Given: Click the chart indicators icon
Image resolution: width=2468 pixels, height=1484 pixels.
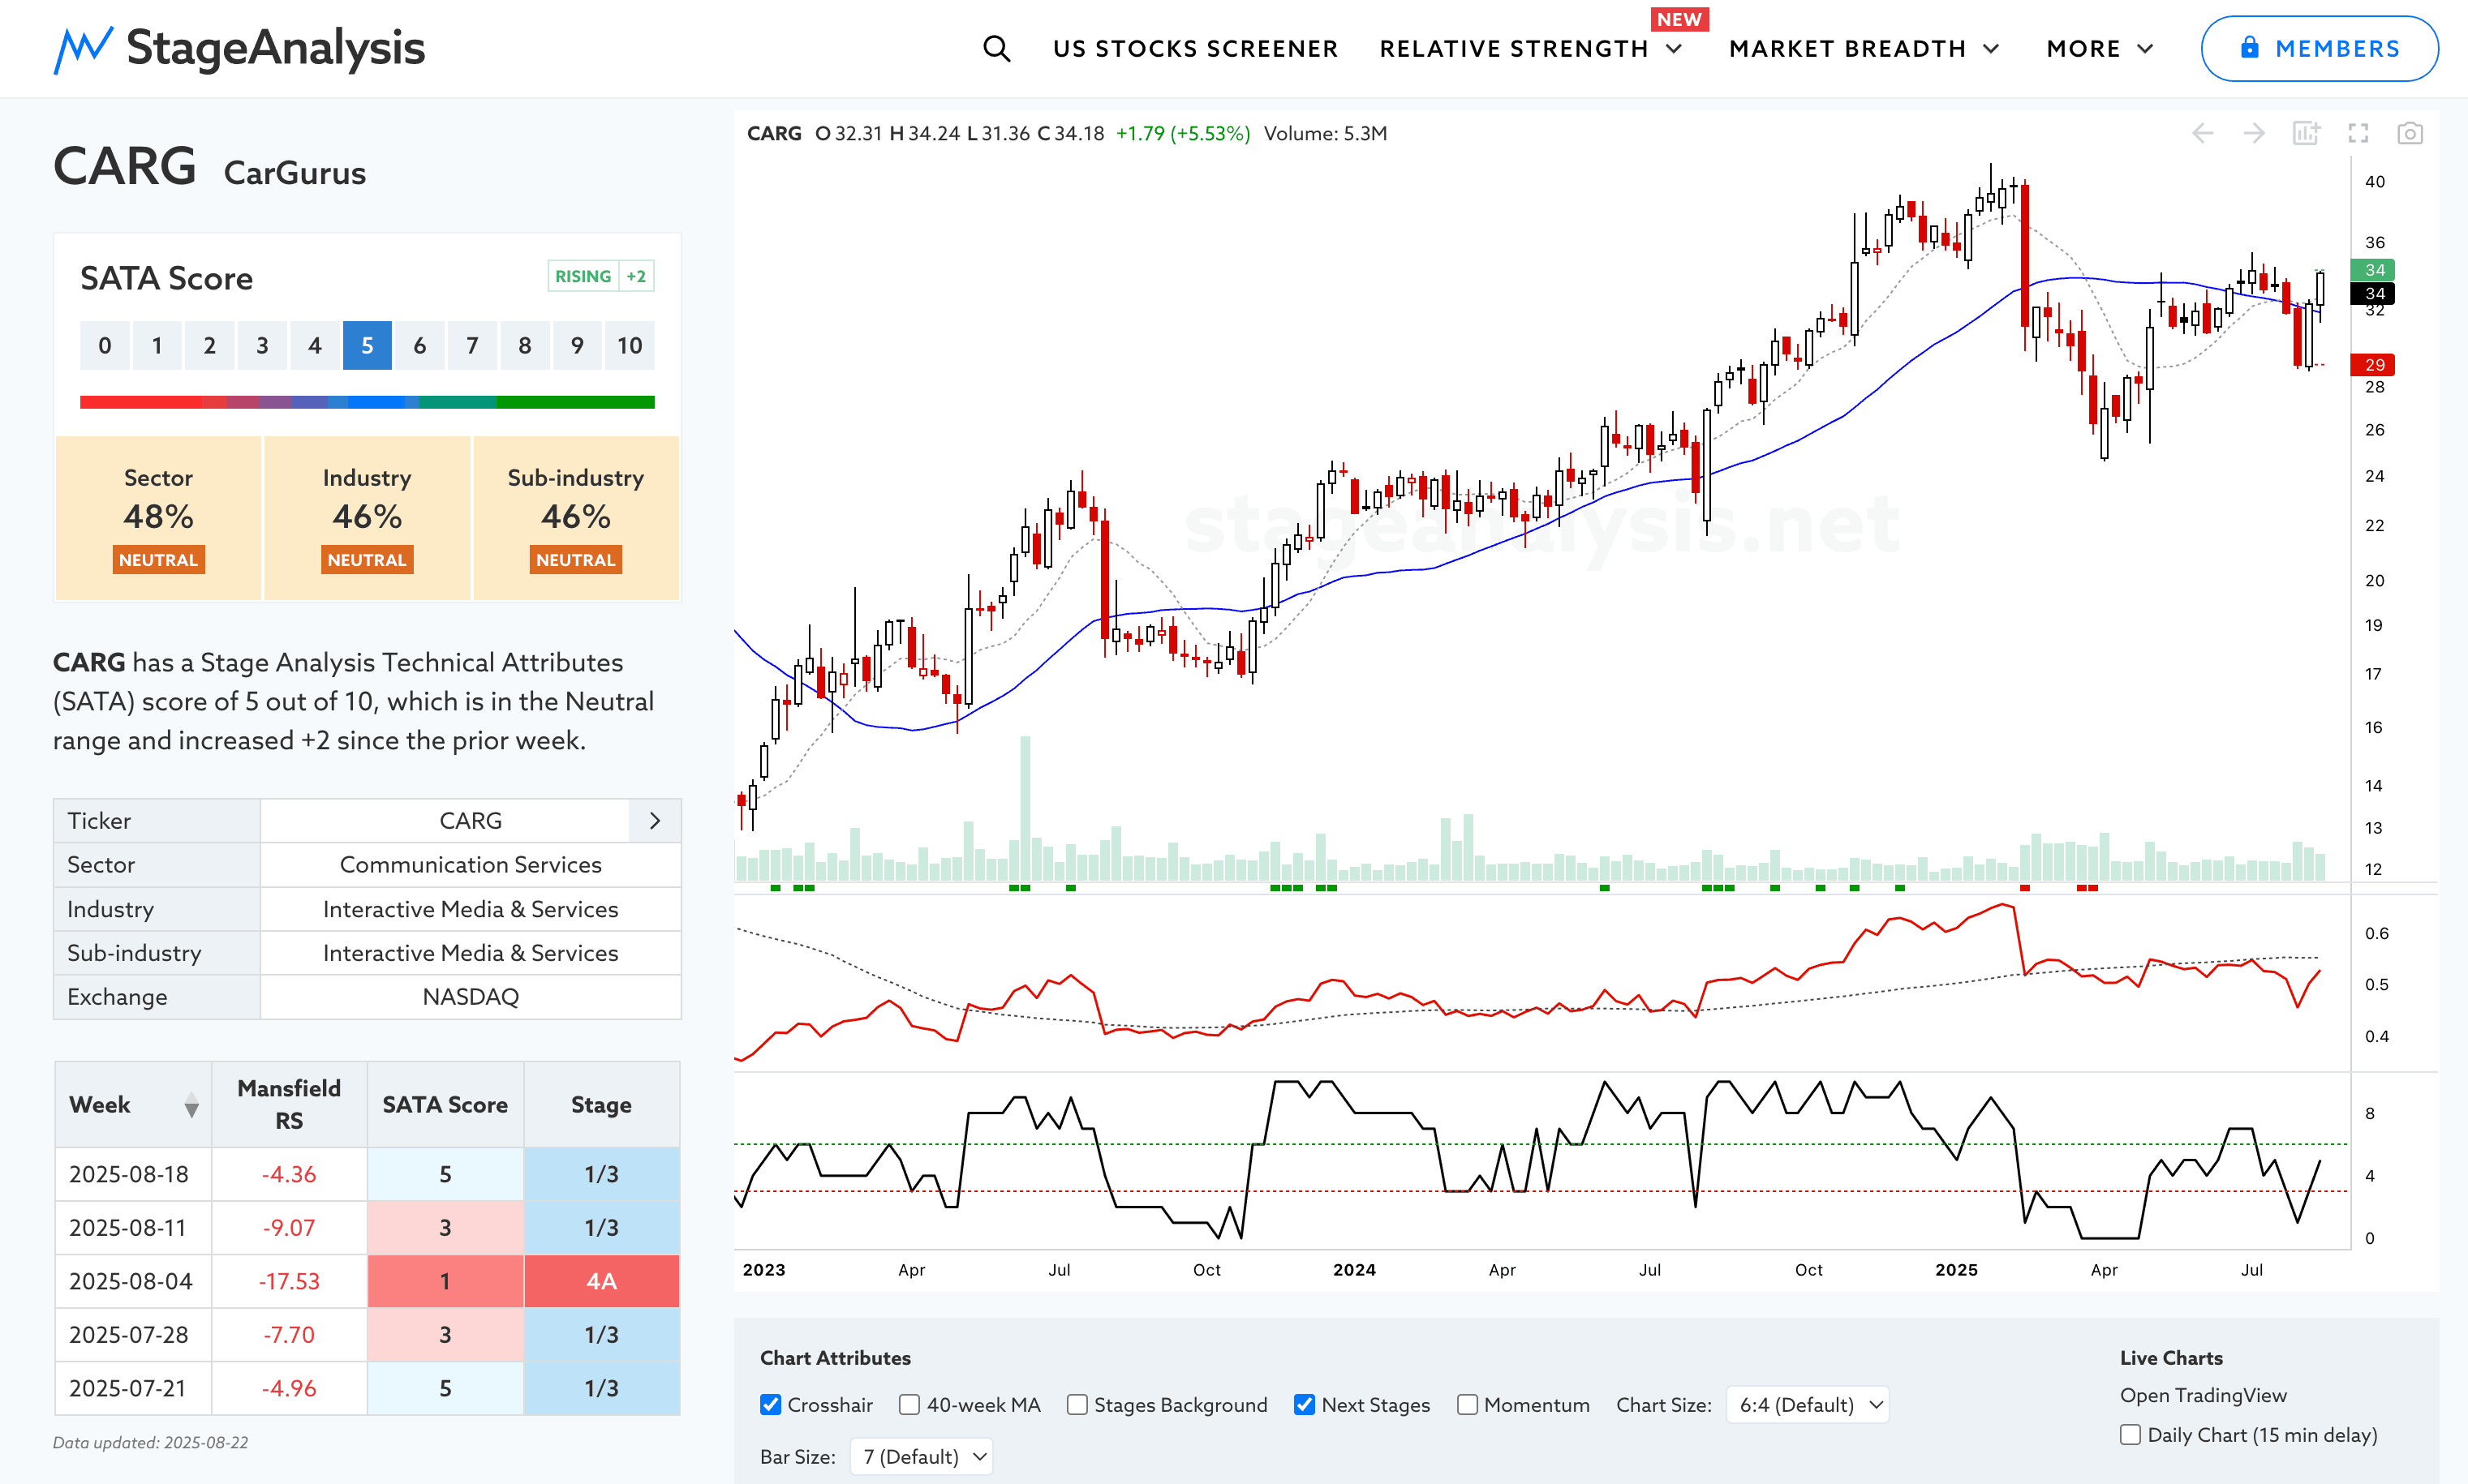Looking at the screenshot, I should [x=2306, y=133].
